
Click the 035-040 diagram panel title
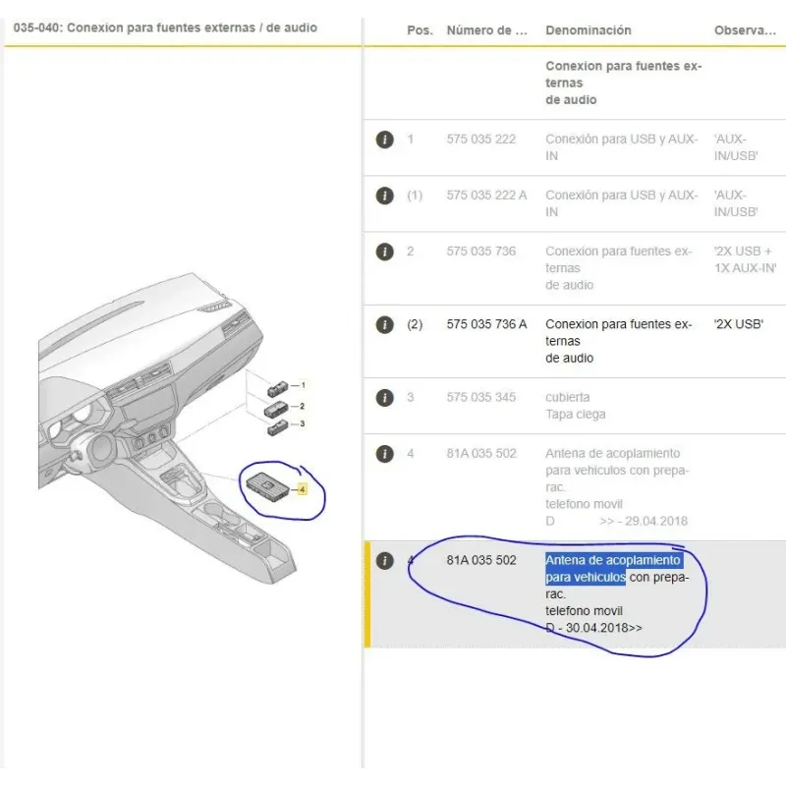(165, 28)
